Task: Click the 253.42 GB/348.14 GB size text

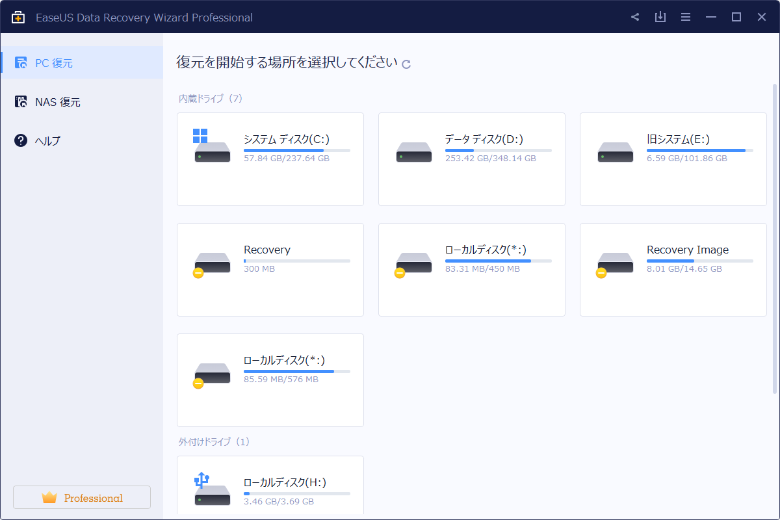Action: click(491, 158)
